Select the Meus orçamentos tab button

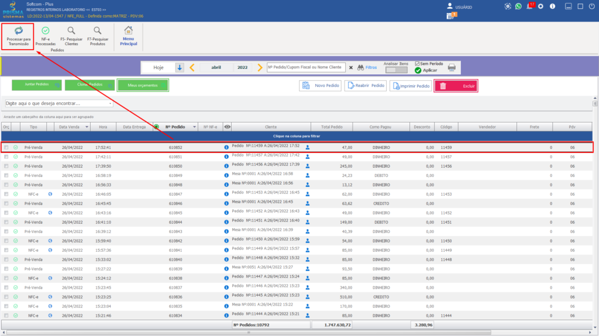(x=143, y=85)
